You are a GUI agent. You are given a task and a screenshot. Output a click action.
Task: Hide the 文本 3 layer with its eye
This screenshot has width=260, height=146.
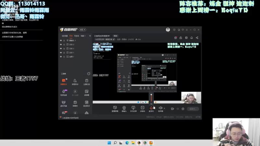[x=61, y=48]
